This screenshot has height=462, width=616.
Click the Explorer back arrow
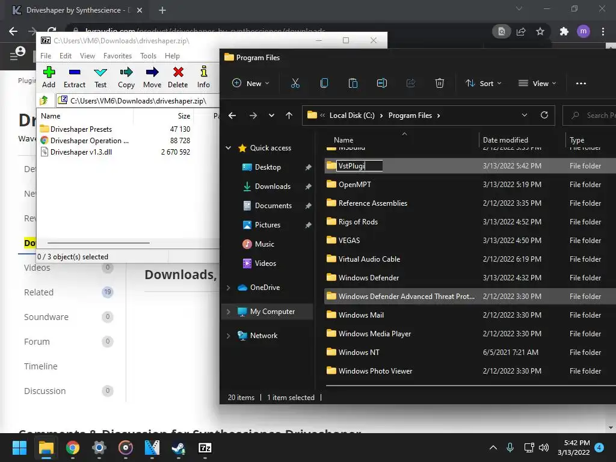click(x=232, y=115)
